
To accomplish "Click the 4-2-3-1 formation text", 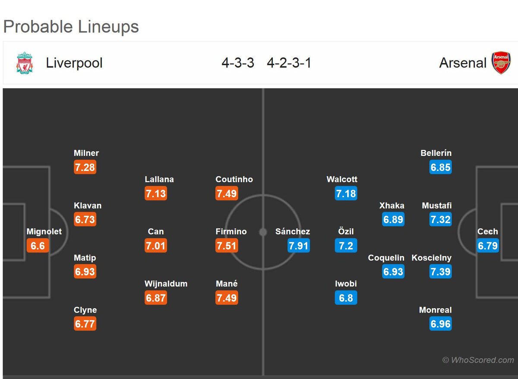I will 289,63.
